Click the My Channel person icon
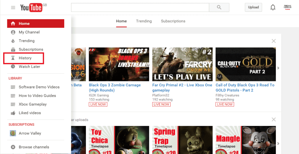Image resolution: width=299 pixels, height=154 pixels. tap(13, 32)
